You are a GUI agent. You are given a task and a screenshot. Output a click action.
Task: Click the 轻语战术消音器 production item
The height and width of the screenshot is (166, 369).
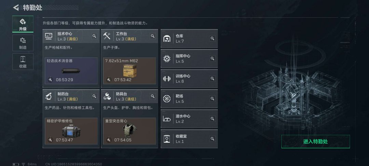[x=71, y=71]
